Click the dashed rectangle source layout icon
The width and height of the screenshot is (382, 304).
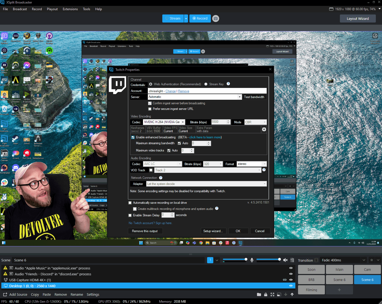pyautogui.click(x=279, y=294)
